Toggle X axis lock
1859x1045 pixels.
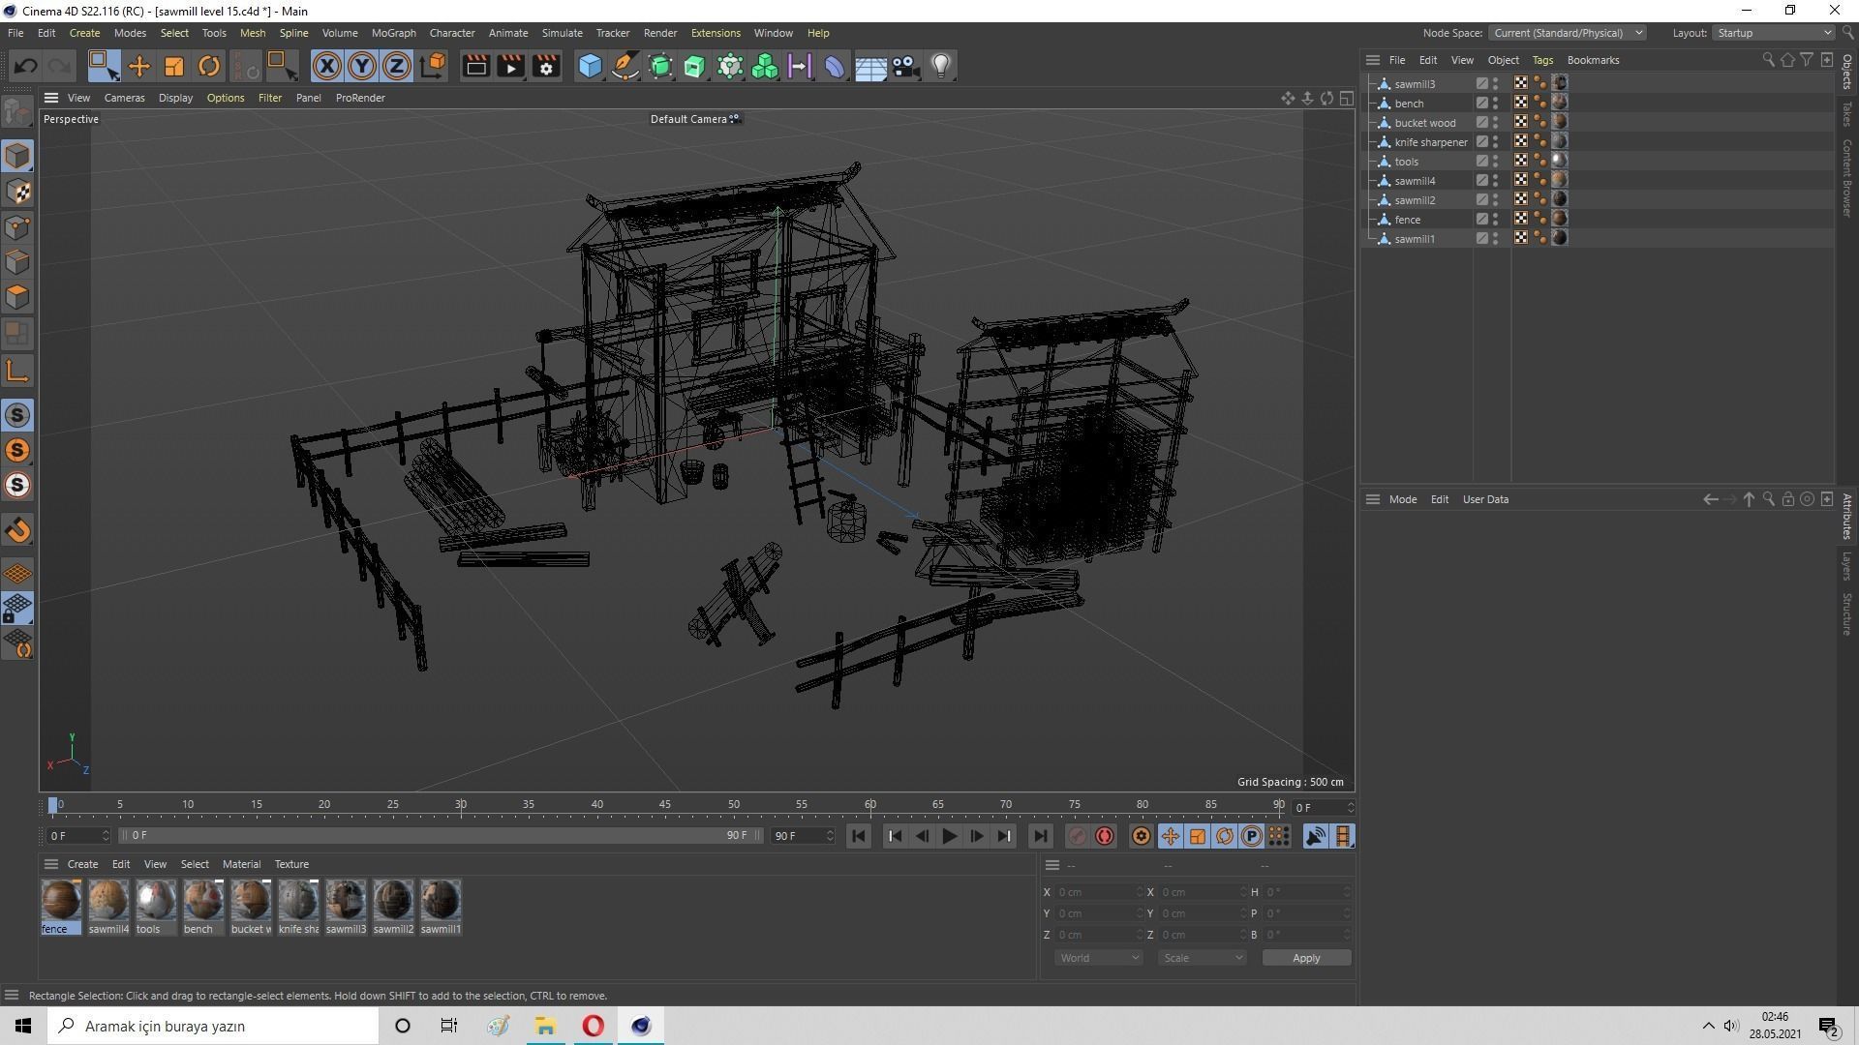point(327,66)
